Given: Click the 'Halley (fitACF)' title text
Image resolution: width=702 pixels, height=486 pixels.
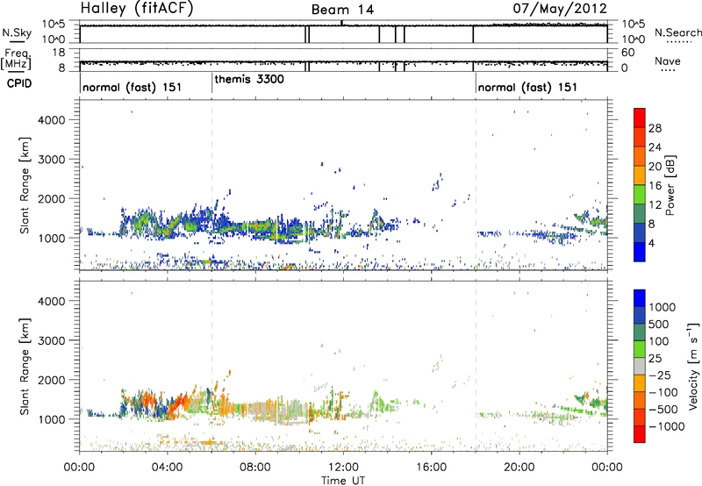Looking at the screenshot, I should point(137,8).
